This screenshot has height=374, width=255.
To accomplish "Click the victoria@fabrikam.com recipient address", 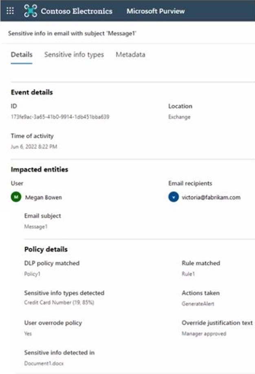I will 211,198.
